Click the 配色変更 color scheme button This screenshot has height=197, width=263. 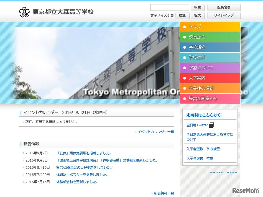(224, 7)
